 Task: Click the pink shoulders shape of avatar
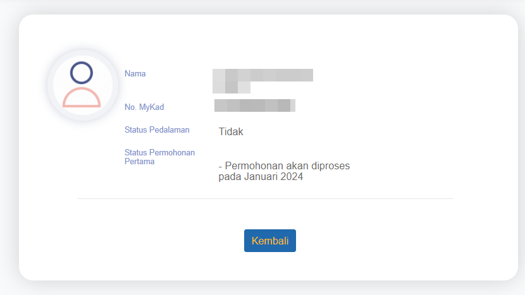[x=82, y=98]
